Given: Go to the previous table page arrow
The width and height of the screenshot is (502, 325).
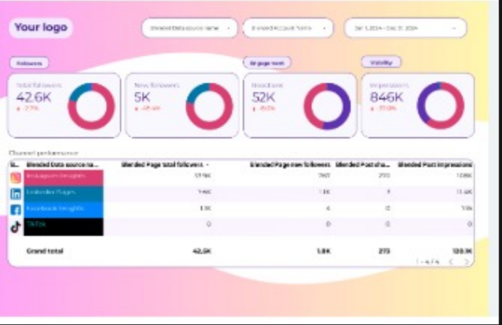Looking at the screenshot, I should pos(451,262).
